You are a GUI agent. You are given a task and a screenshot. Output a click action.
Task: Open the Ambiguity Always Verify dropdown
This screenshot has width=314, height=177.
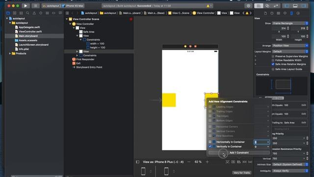[290, 171]
